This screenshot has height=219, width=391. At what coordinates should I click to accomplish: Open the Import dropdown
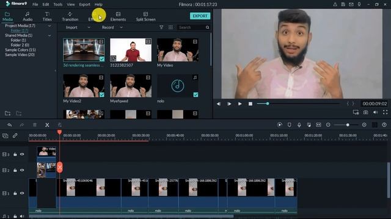[78, 27]
